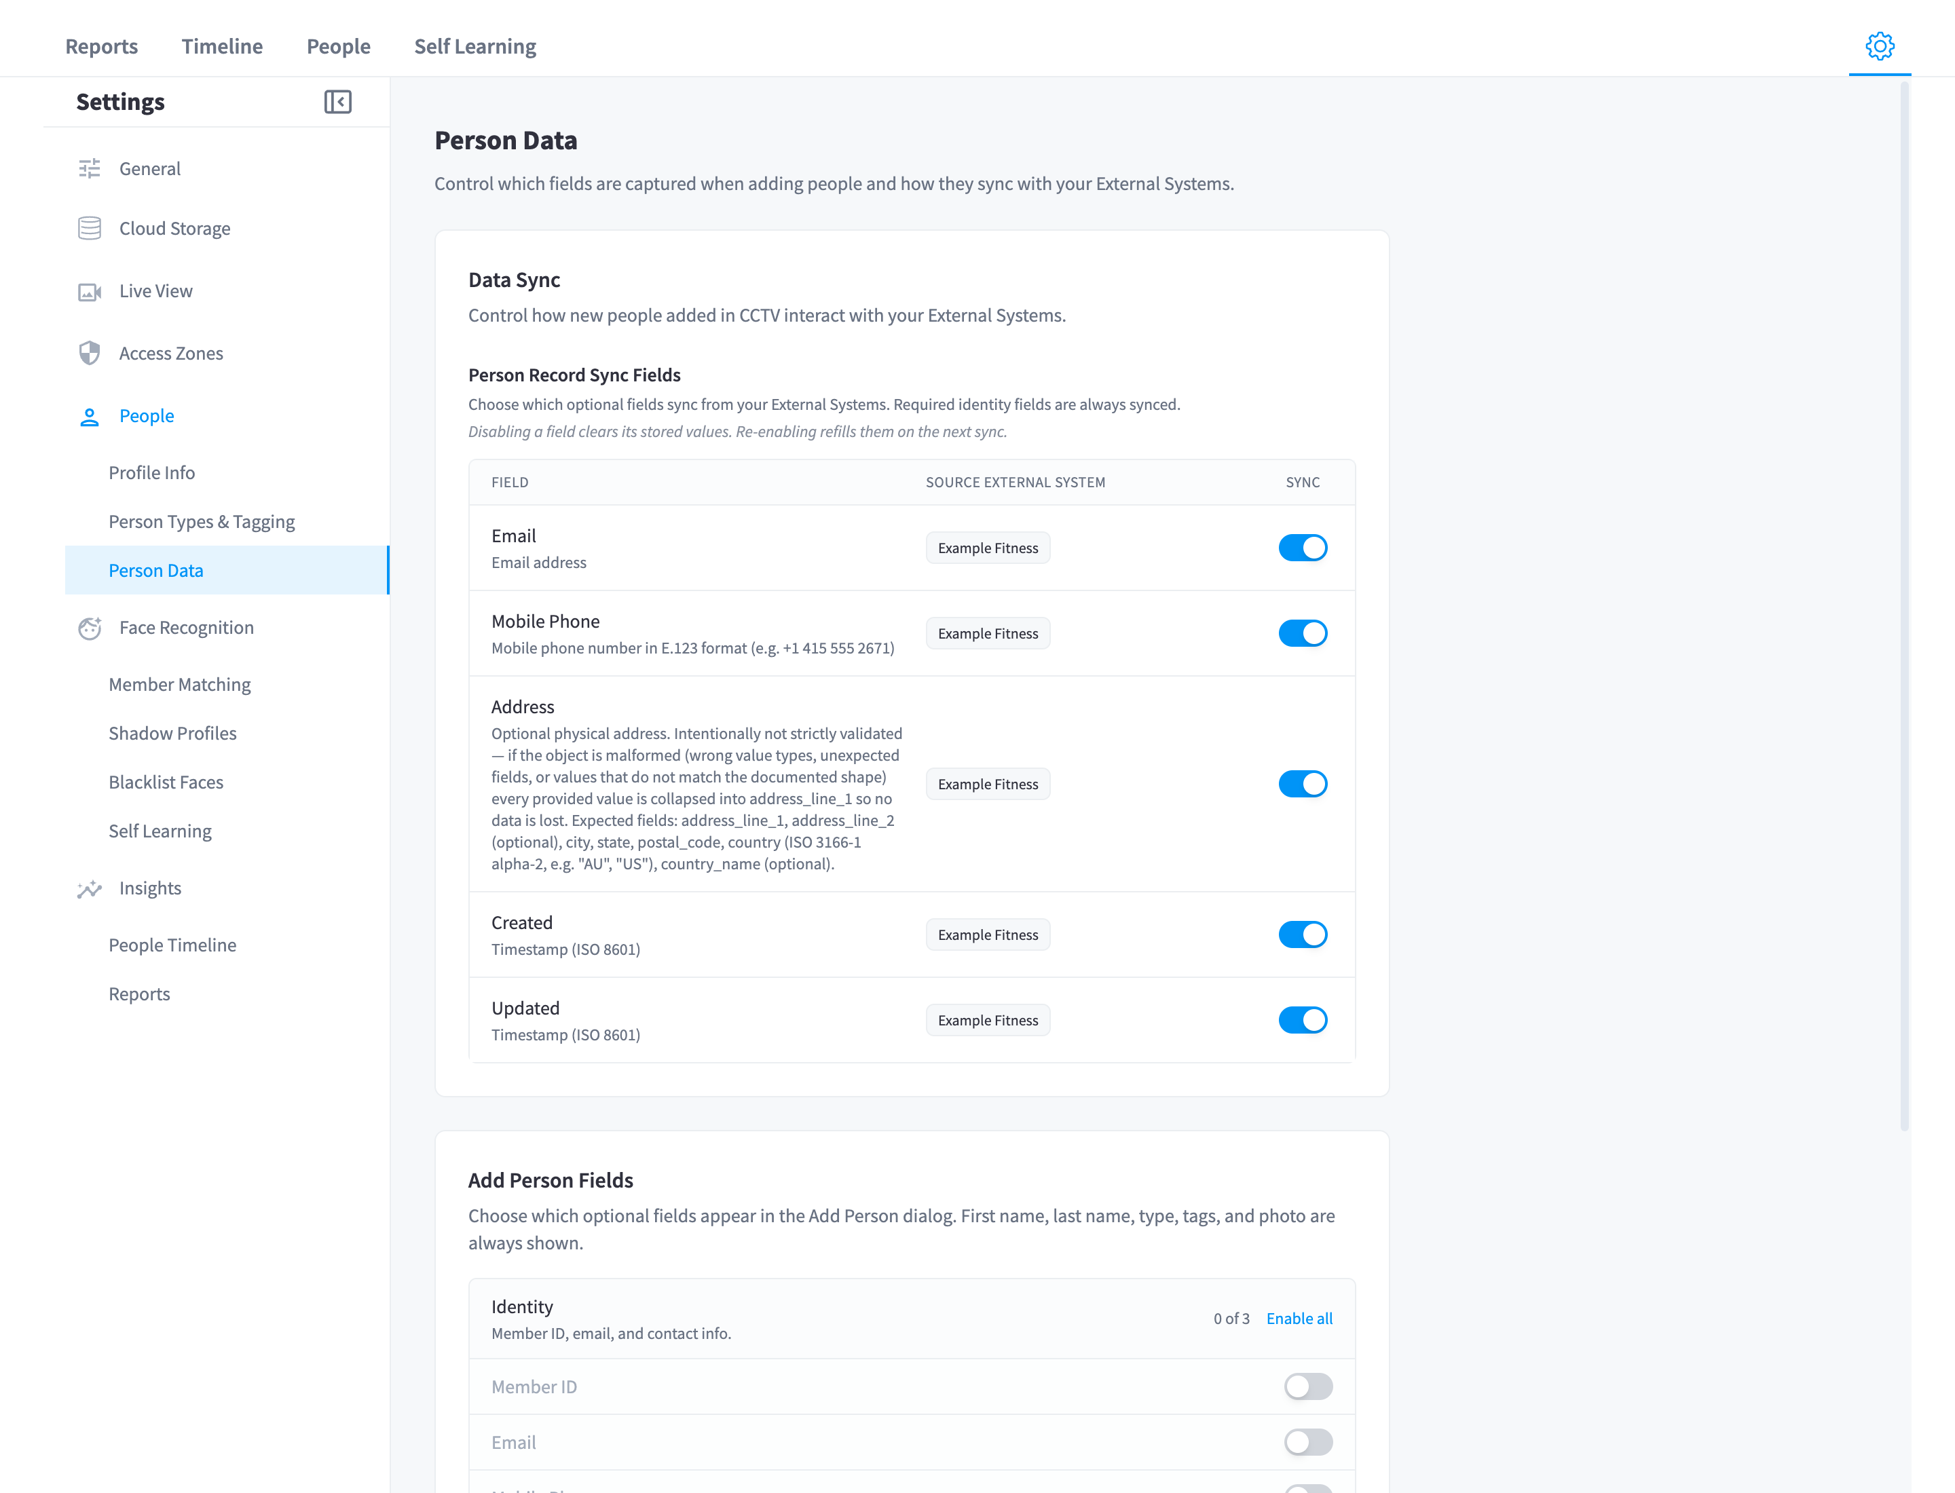Go to the People top tab
Image resolution: width=1955 pixels, height=1493 pixels.
(339, 46)
